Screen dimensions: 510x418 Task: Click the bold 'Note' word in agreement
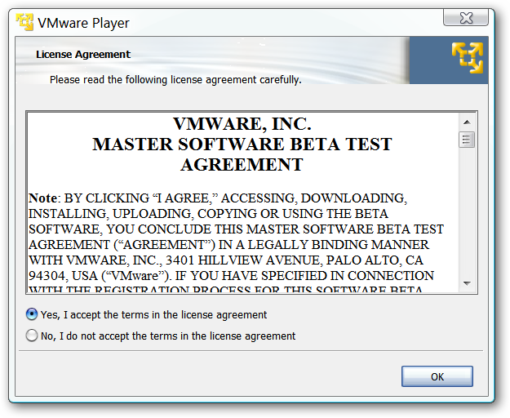(x=42, y=198)
